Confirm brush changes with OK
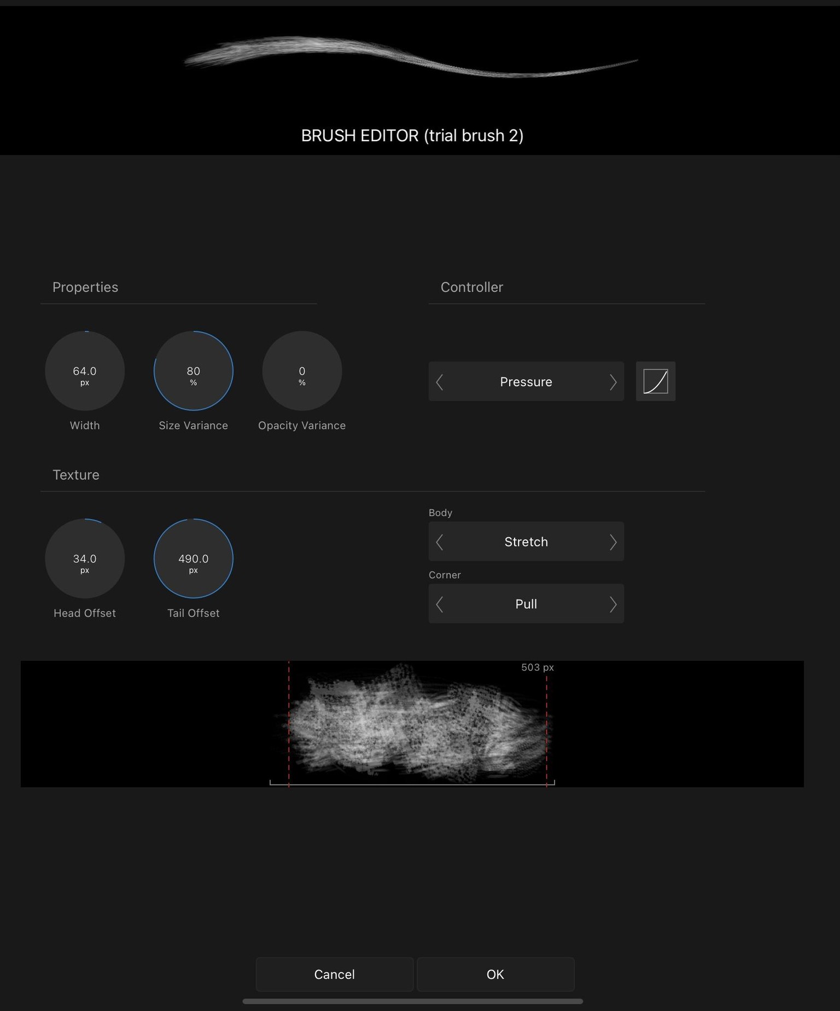Viewport: 840px width, 1011px height. point(495,974)
